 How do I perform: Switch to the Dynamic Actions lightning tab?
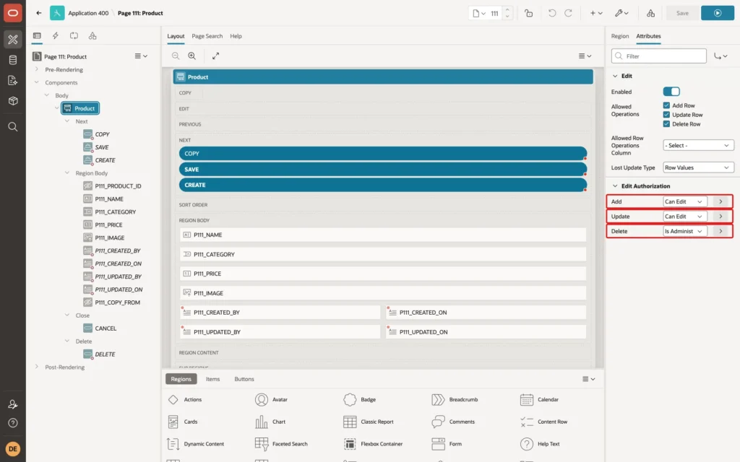pos(55,36)
